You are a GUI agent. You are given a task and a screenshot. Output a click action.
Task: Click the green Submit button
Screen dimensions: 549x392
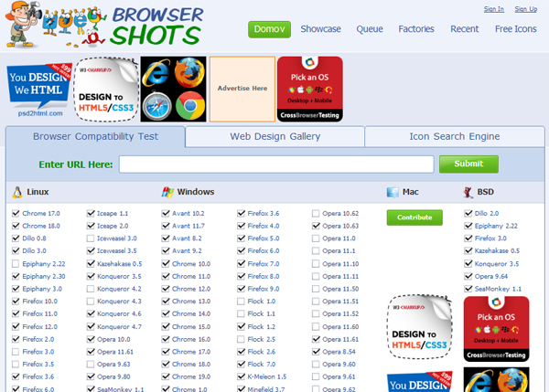tap(468, 164)
